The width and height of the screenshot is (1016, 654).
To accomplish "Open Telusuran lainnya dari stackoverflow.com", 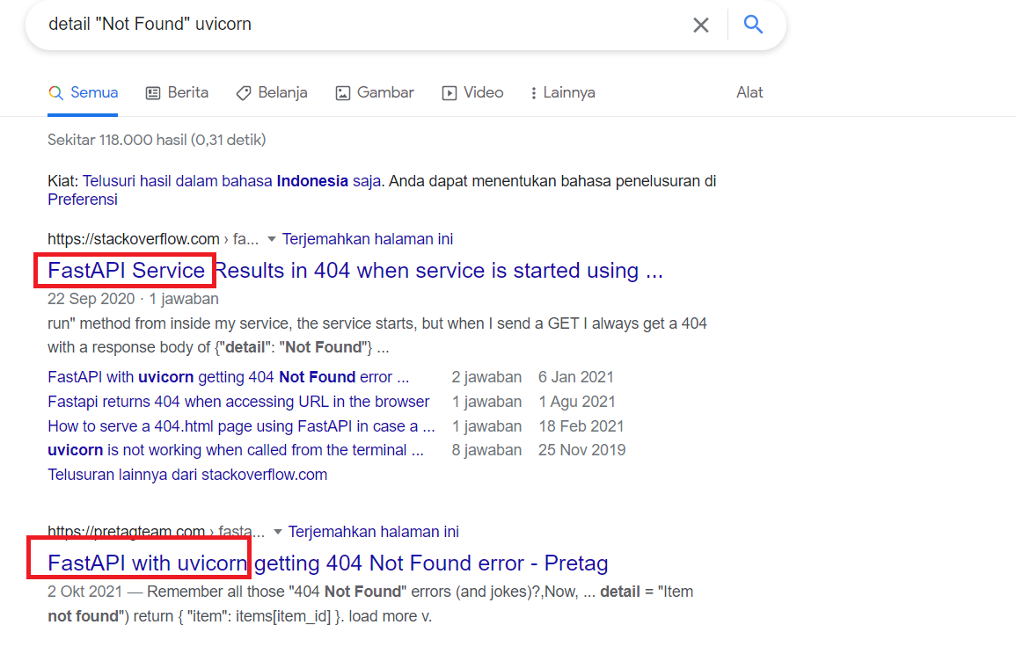I will click(187, 475).
